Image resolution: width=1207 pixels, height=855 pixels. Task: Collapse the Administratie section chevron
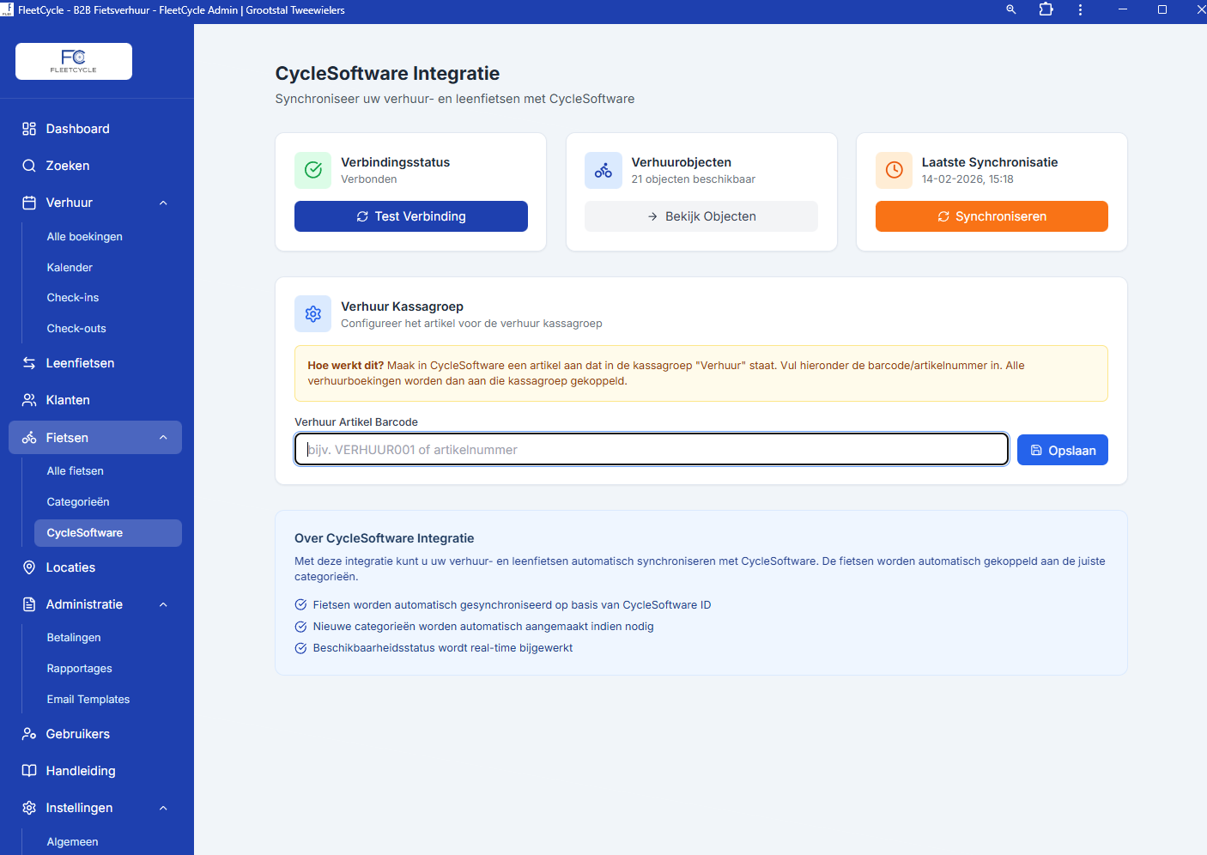(x=163, y=603)
